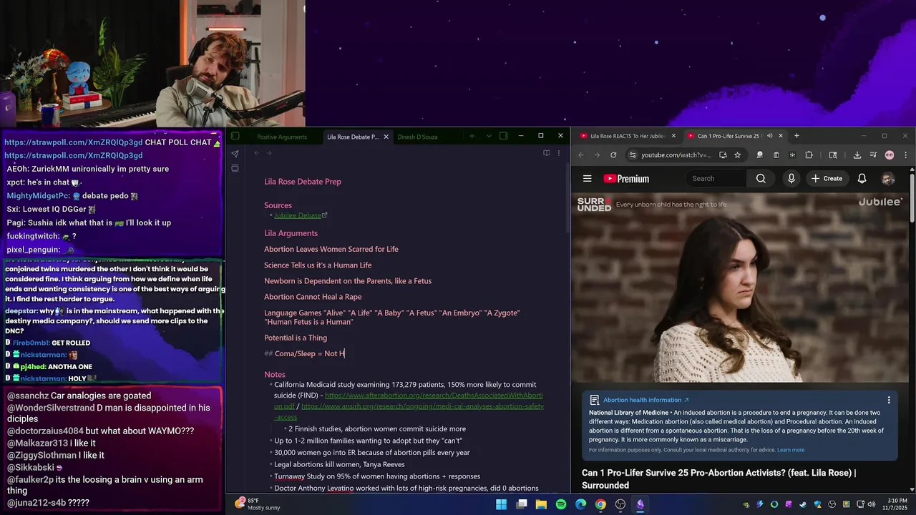Go to YouTube Premium home logo
The image size is (916, 515).
(626, 179)
